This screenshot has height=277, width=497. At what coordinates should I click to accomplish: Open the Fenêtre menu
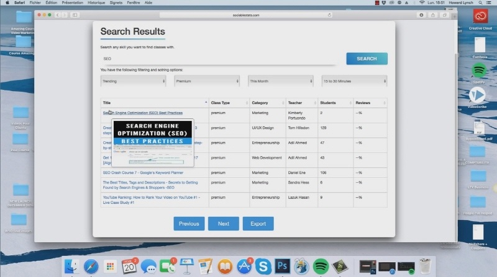point(133,2)
